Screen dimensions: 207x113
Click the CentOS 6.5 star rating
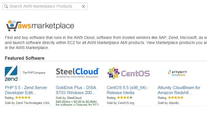pyautogui.click(x=125, y=98)
